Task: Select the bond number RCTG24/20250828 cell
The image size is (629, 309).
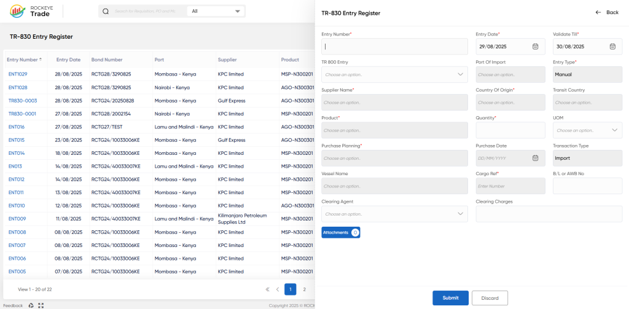Action: 113,101
